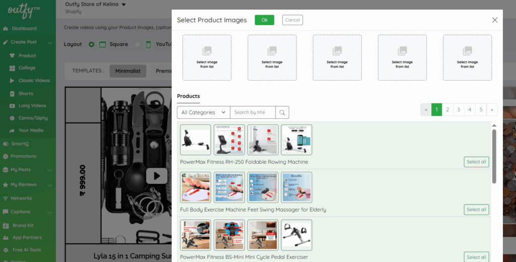Screen dimensions: 516x262
Task: Play the Lyla camping video preview
Action: (157, 175)
